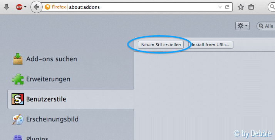Open the bookmarks list icon
Image resolution: width=275 pixels, height=140 pixels.
point(251,7)
